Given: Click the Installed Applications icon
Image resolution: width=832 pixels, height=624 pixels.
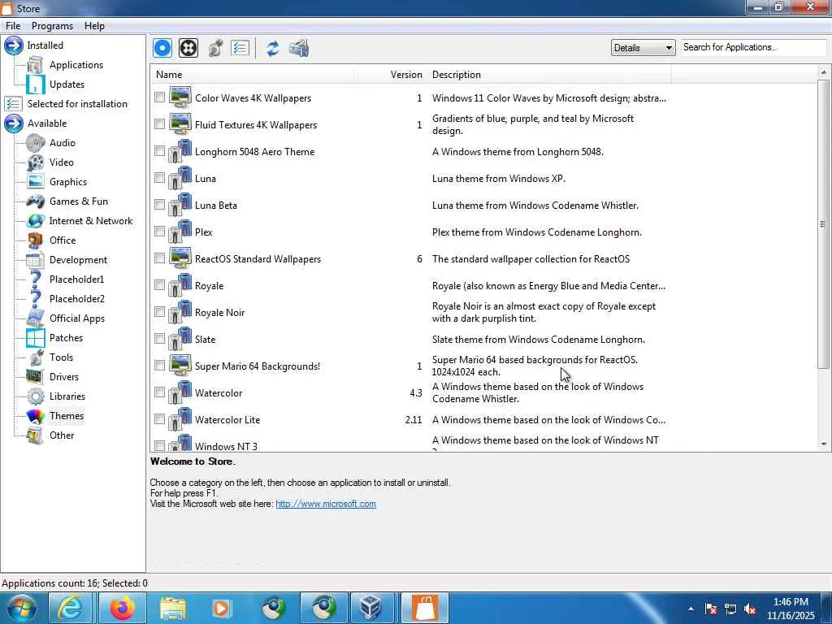Looking at the screenshot, I should click(36, 65).
